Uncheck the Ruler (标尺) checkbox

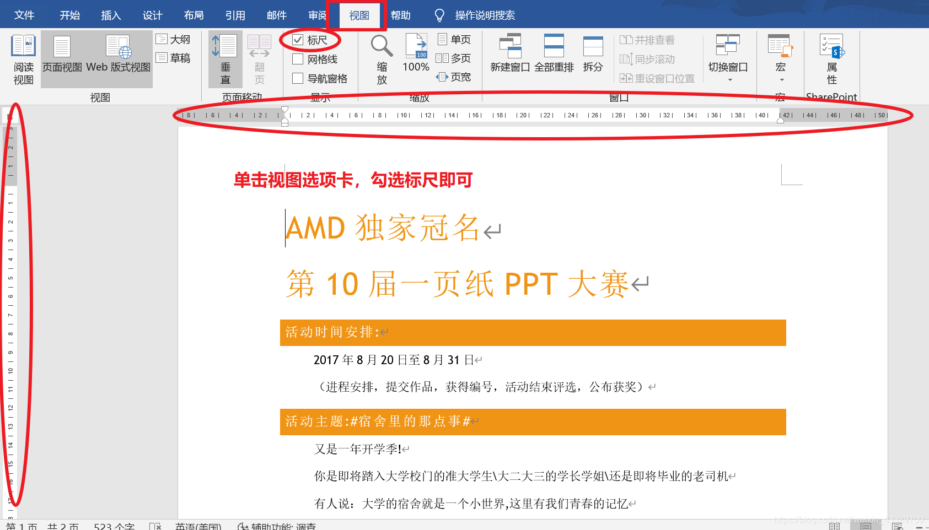[298, 40]
